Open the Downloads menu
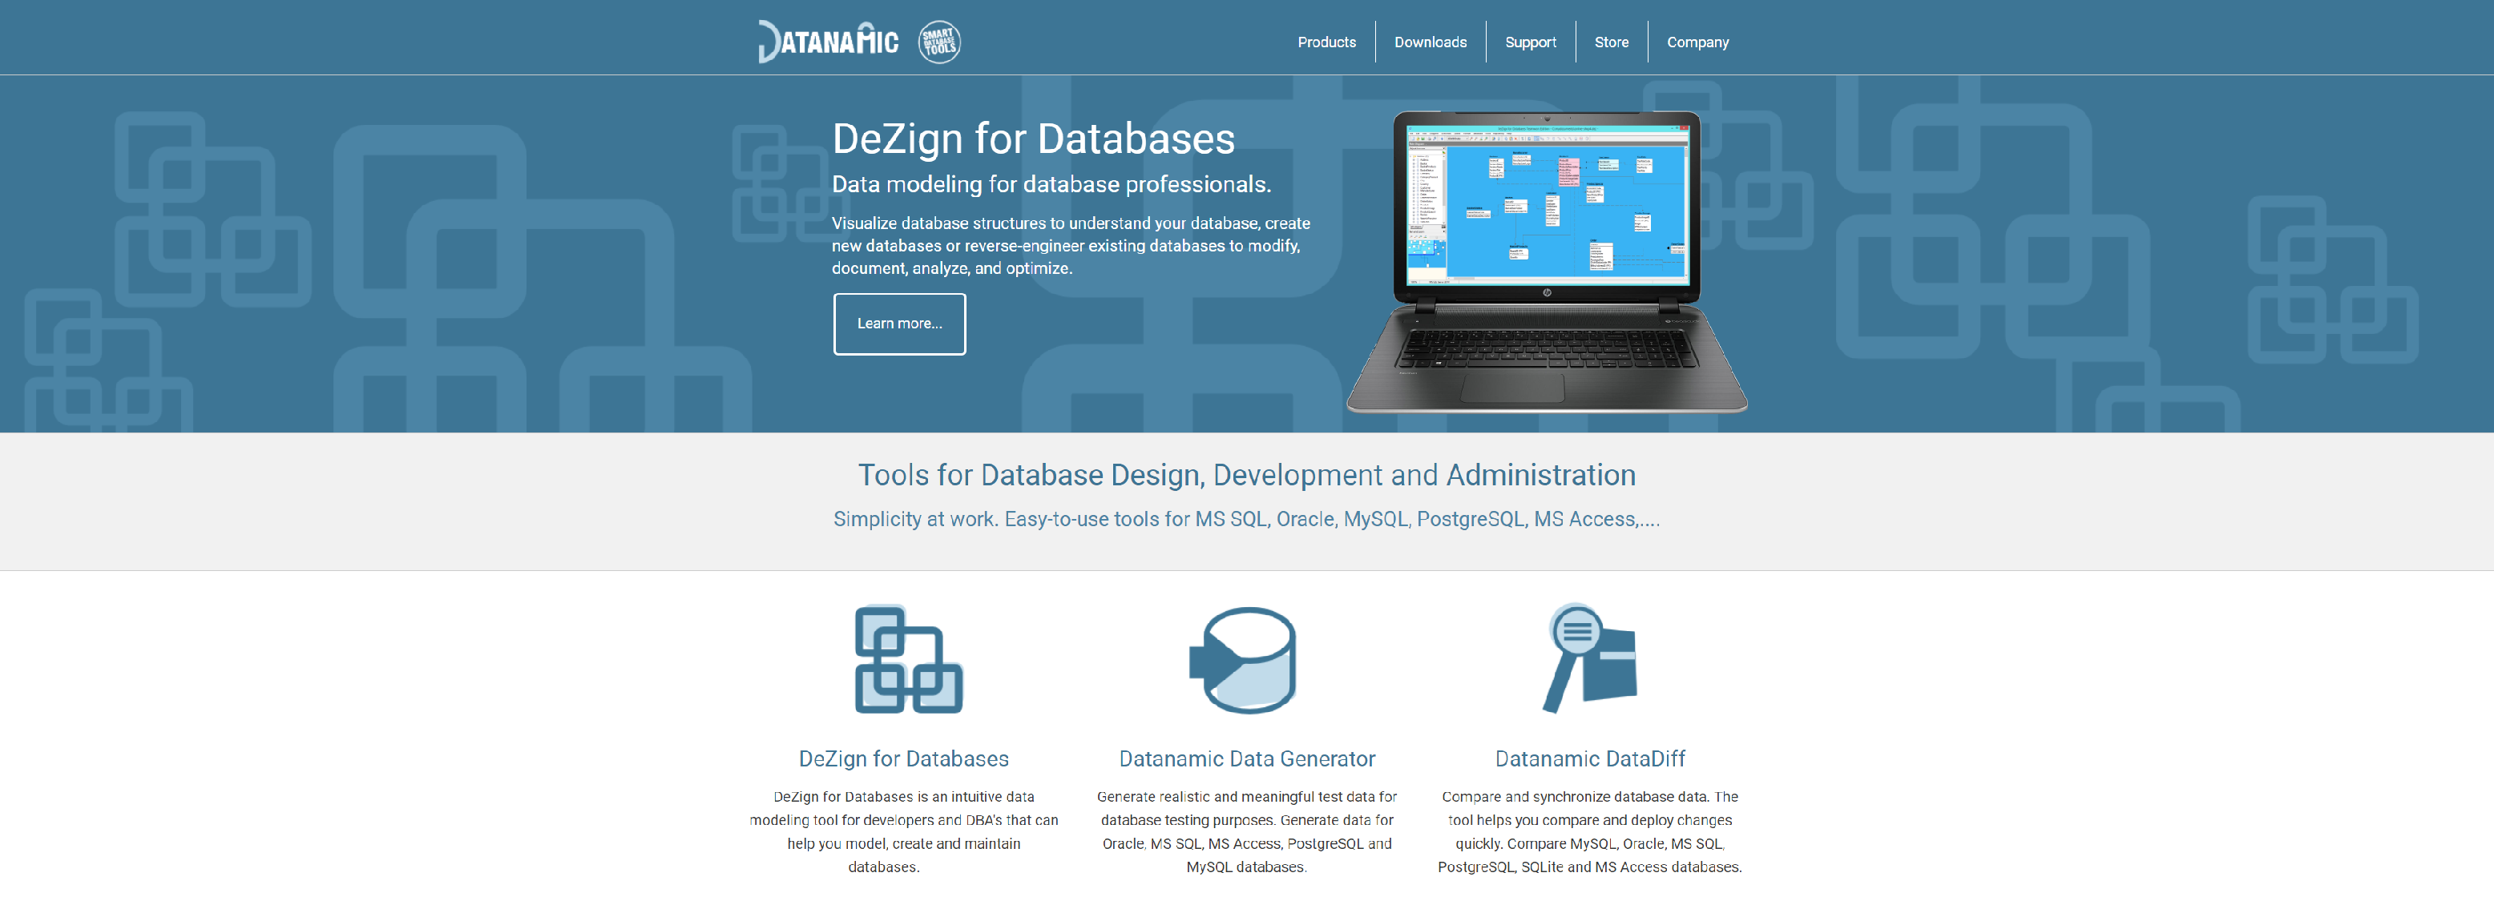Viewport: 2494px width, 909px height. pyautogui.click(x=1430, y=42)
